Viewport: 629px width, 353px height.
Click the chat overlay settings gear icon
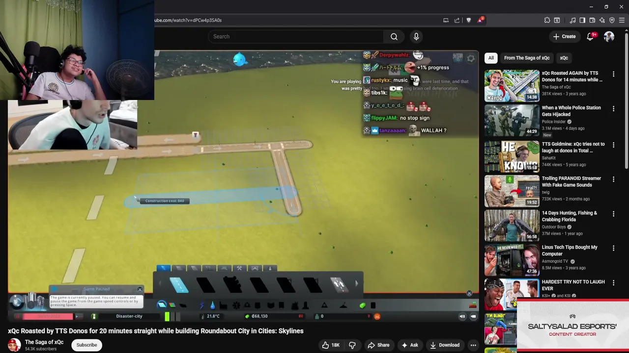tap(471, 59)
